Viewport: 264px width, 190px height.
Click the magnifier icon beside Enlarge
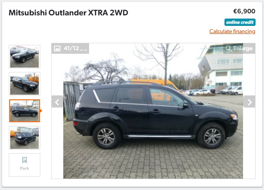click(229, 49)
